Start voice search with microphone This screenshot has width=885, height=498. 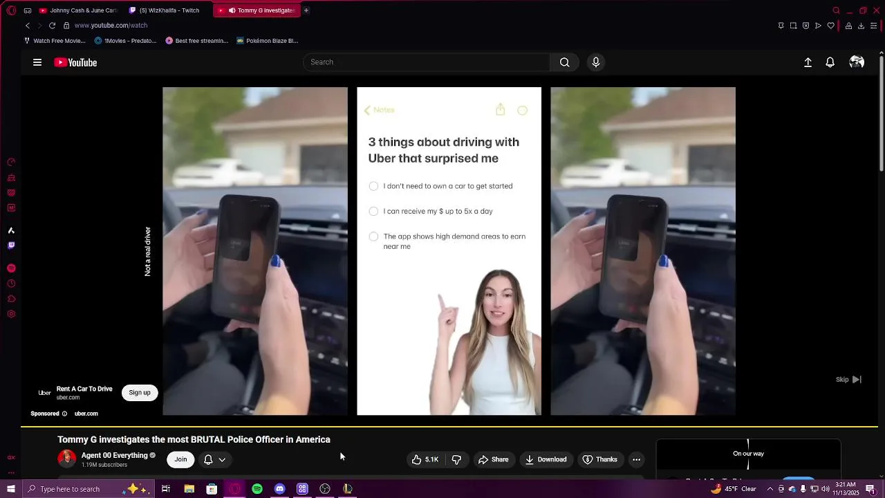point(596,62)
